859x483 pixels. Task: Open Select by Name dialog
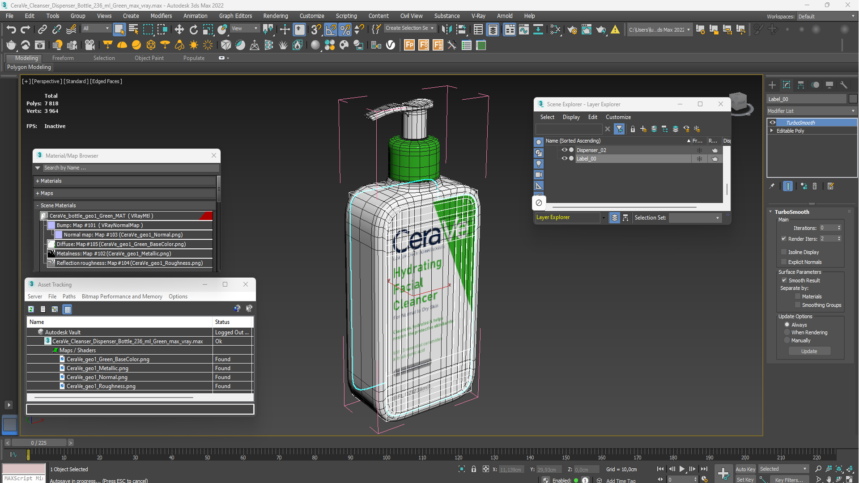click(x=133, y=30)
